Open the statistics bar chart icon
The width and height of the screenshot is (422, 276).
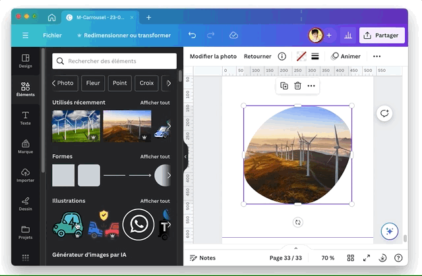click(x=348, y=35)
